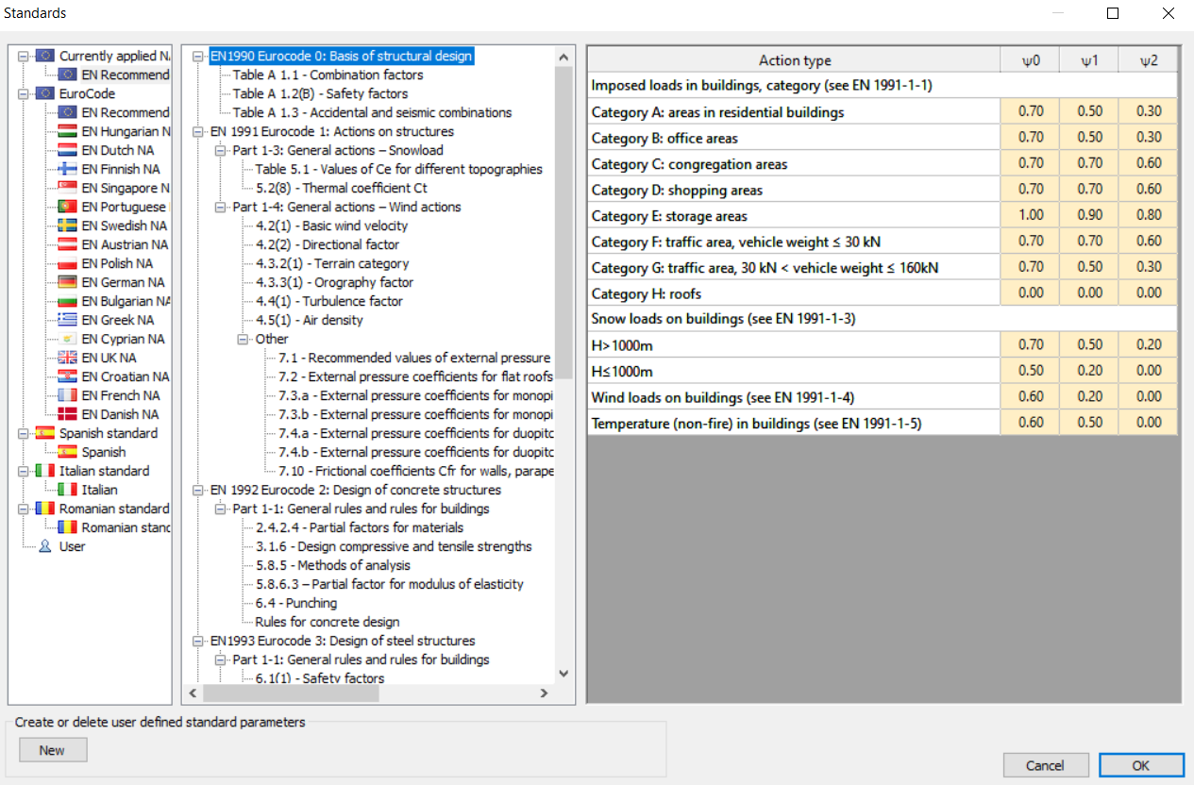Click the Hungarian flag icon
The height and width of the screenshot is (785, 1194).
[x=67, y=131]
